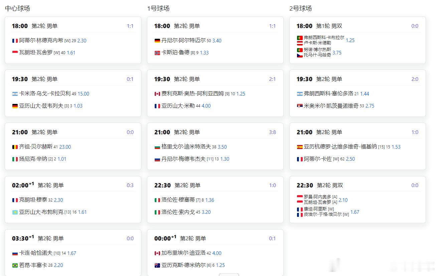The width and height of the screenshot is (438, 276).
Task: Click the Norway flag beside 卡斯珀·鲁德
Action: (x=157, y=53)
